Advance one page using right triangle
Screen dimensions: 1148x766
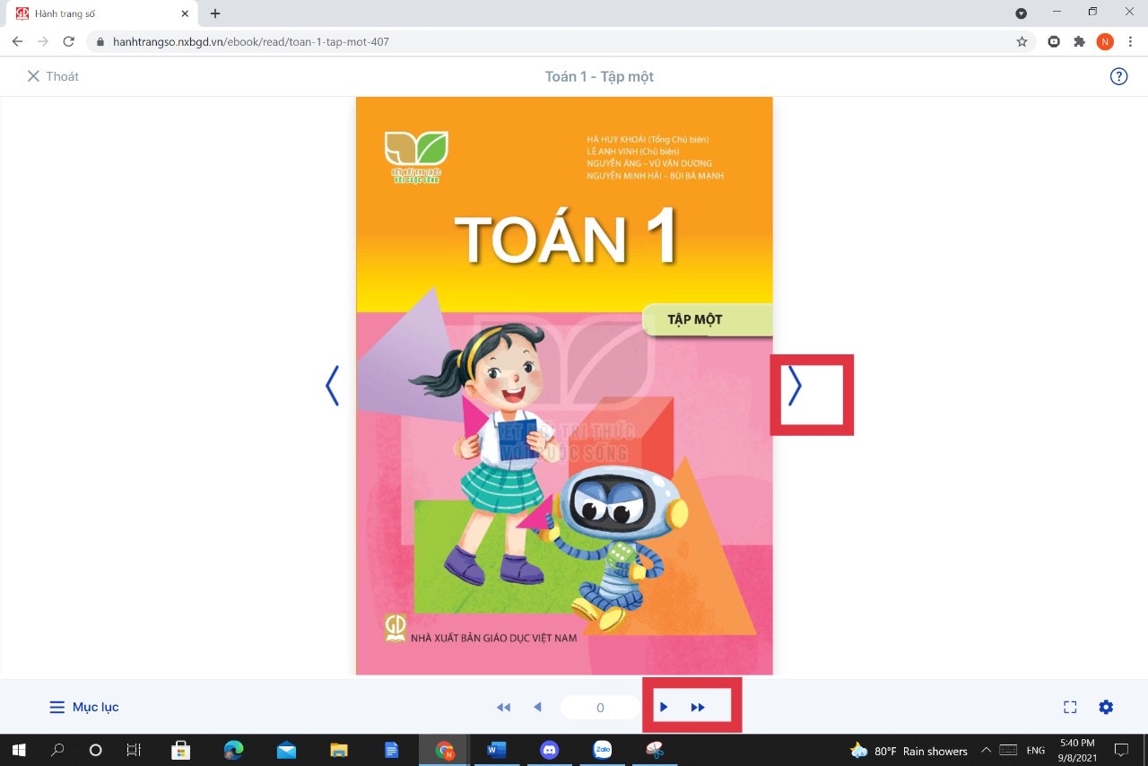point(664,707)
